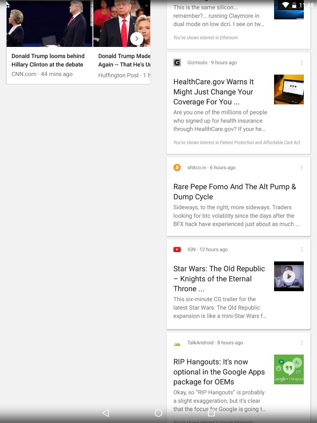This screenshot has width=317, height=423.
Task: Open Rare Pepe Fomo article headline
Action: click(235, 192)
